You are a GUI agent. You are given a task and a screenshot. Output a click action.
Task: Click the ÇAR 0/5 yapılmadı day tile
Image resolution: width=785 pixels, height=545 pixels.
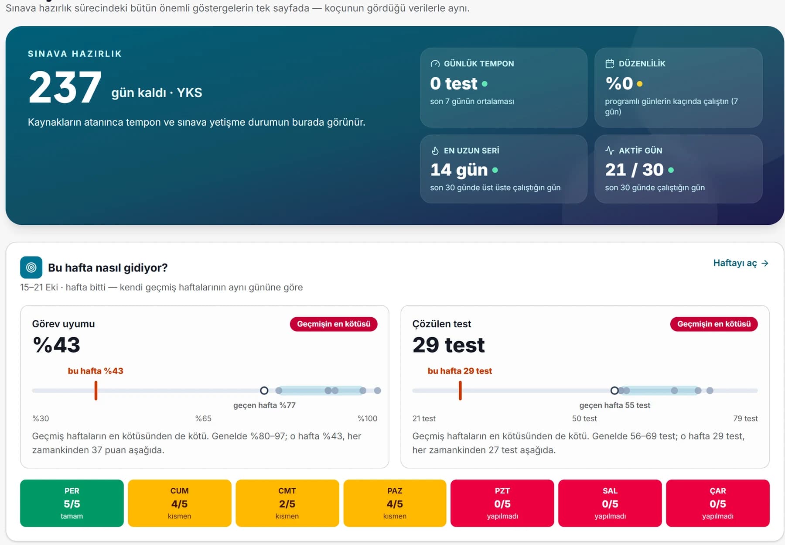click(x=718, y=503)
